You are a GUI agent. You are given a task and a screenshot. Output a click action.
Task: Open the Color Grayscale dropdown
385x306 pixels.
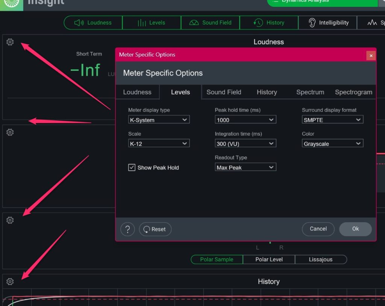point(332,143)
